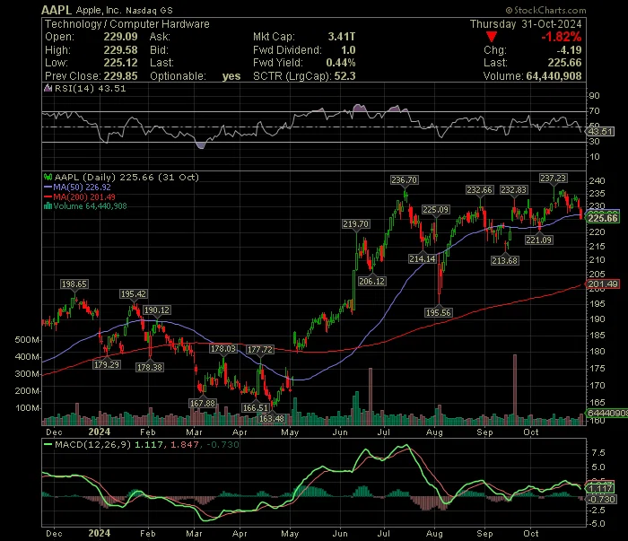Click the green 225.66 last price axis tag
The width and height of the screenshot is (628, 541).
point(602,218)
